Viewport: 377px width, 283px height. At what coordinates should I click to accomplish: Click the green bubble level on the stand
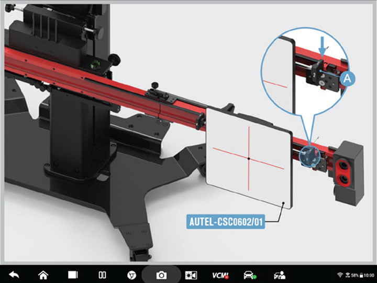click(95, 66)
